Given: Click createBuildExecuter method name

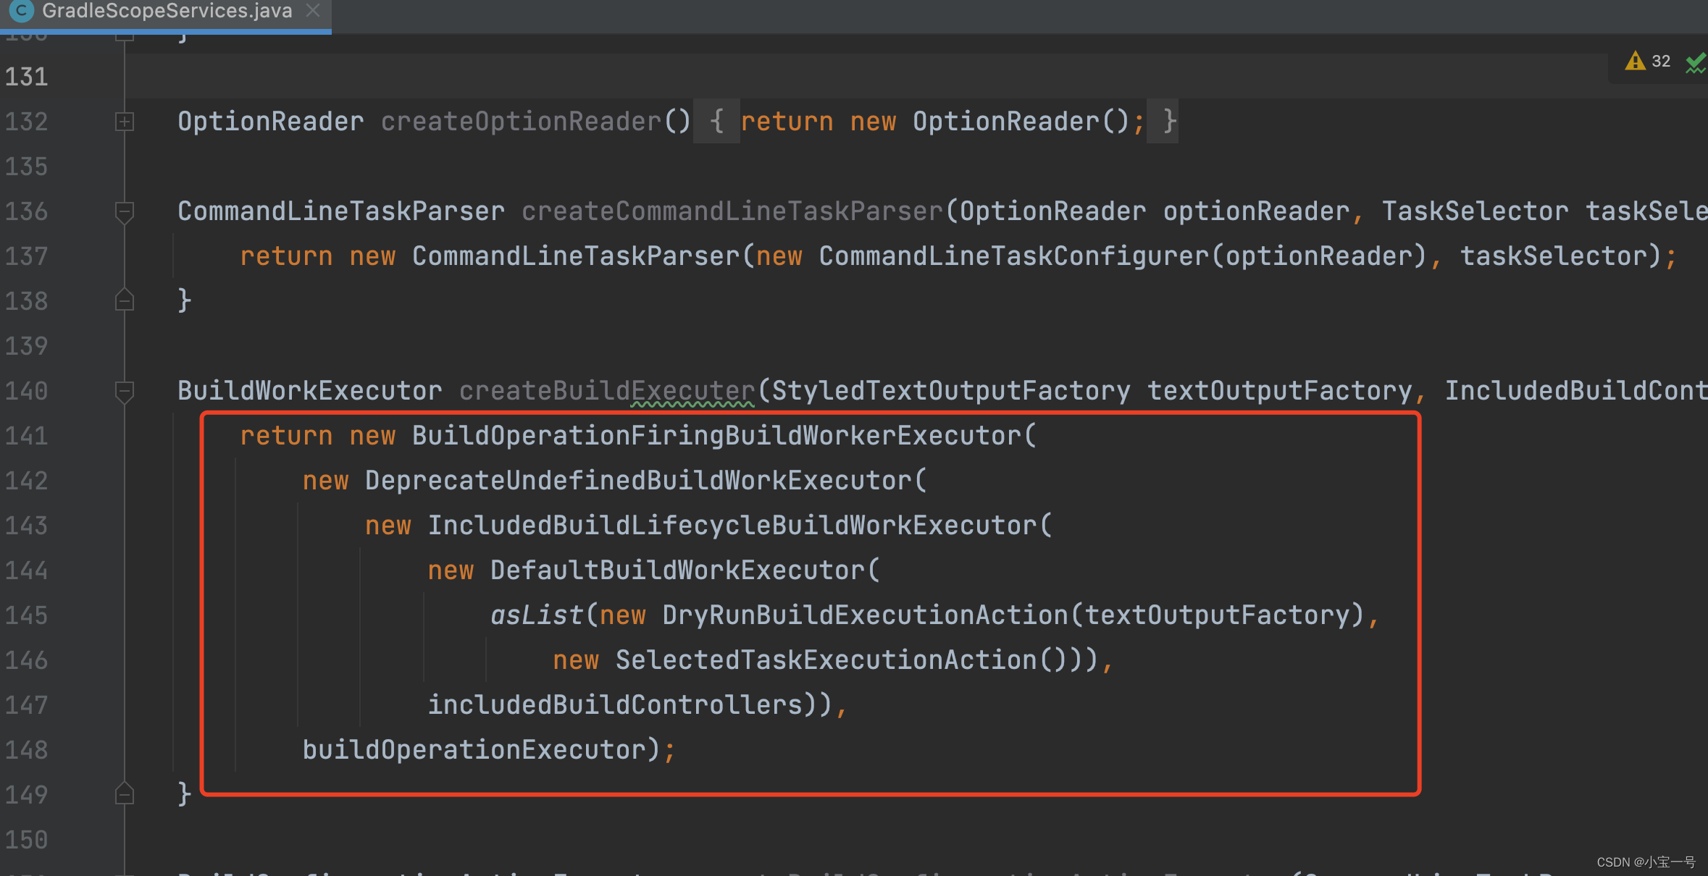Looking at the screenshot, I should pos(607,391).
